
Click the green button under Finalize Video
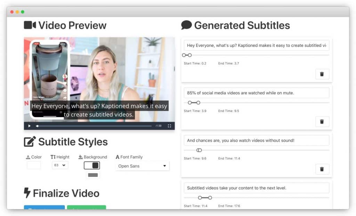click(x=87, y=207)
